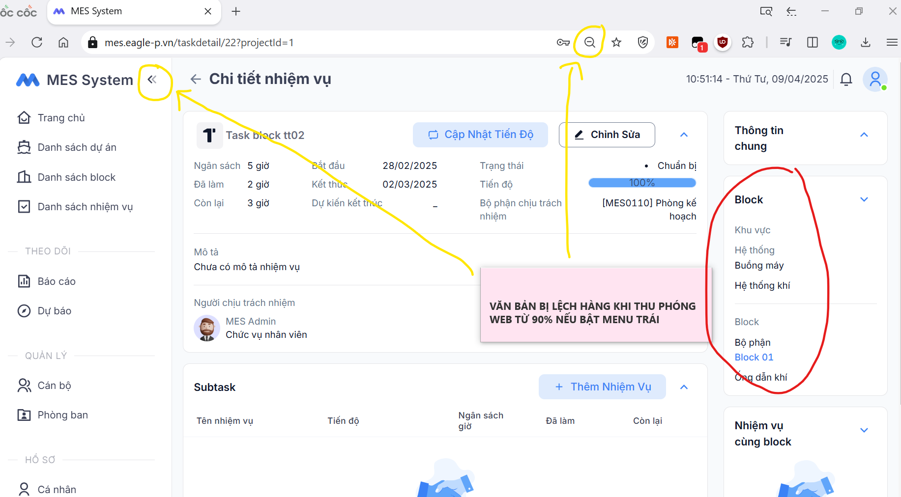Collapse the Task block tt02 card

pyautogui.click(x=684, y=135)
